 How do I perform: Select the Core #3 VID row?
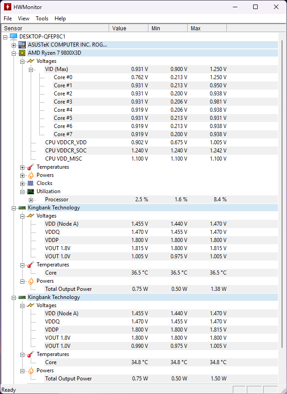(165, 102)
